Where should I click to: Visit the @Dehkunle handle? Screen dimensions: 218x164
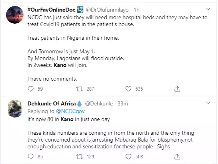click(x=99, y=103)
